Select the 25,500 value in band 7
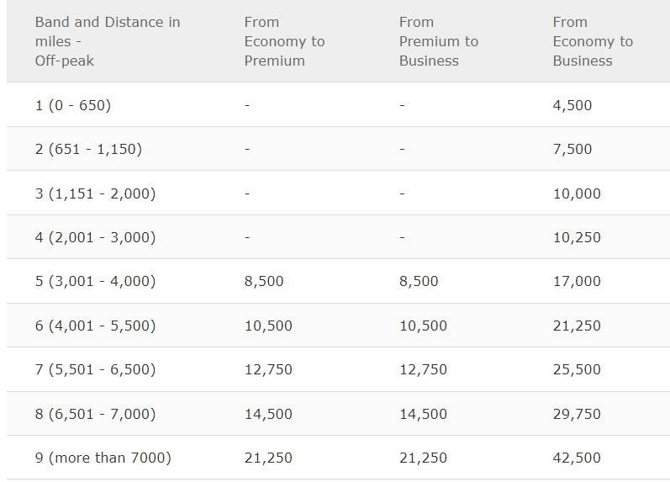 (577, 369)
